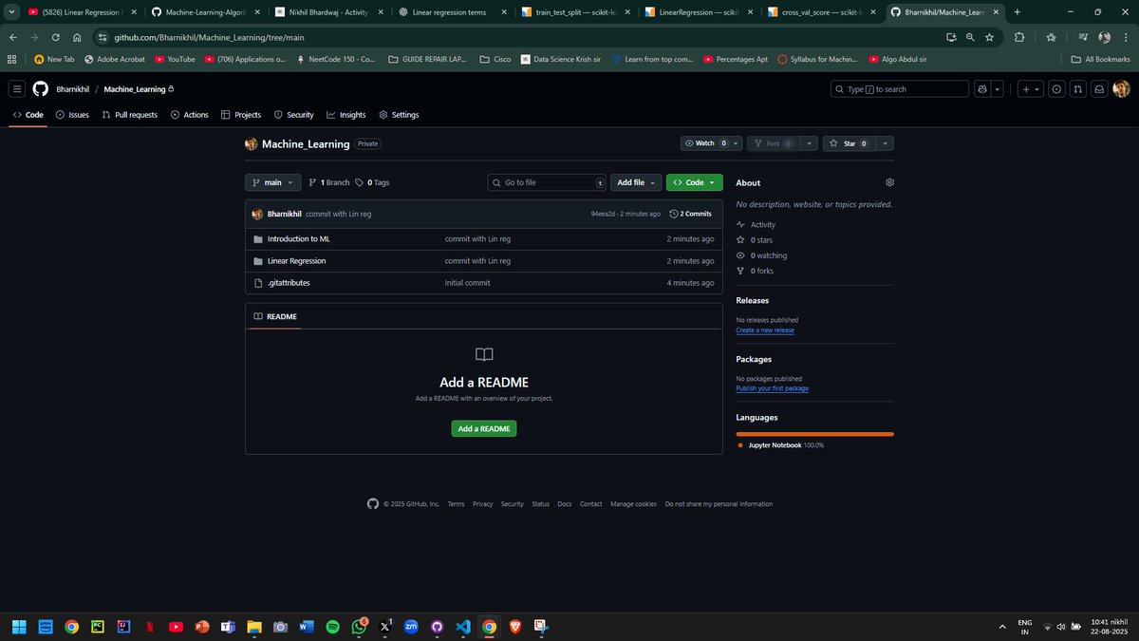Click the orange Jupyter Notebook language bar
1139x641 pixels.
pyautogui.click(x=815, y=434)
